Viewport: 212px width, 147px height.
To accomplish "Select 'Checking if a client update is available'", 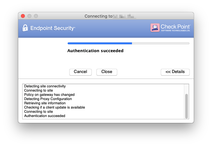I will point(55,108).
